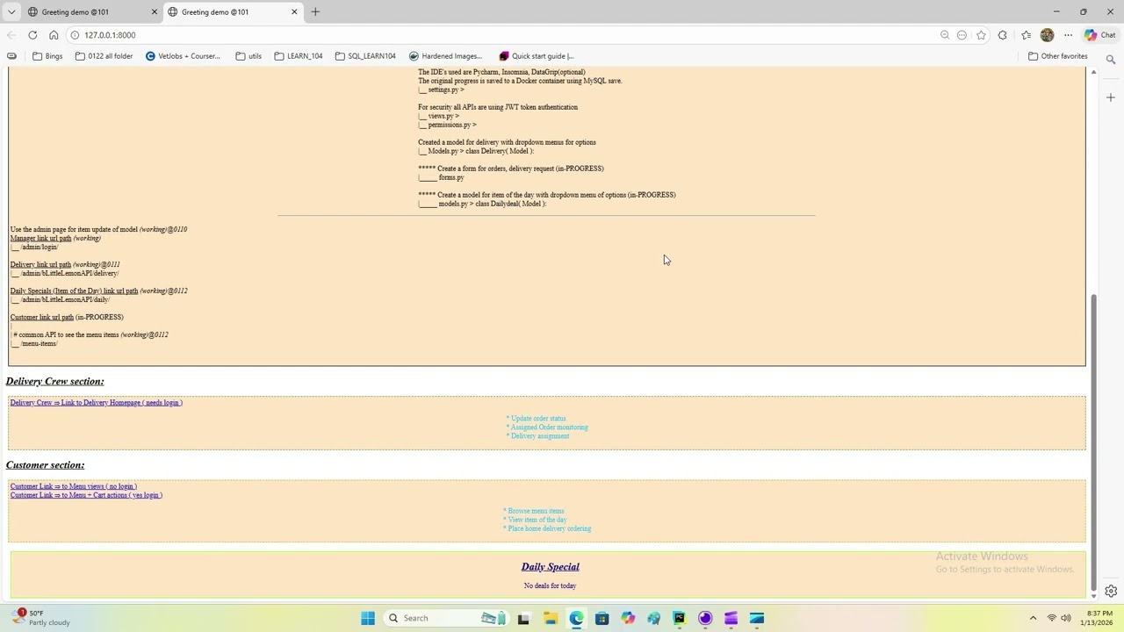Open File Explorer from the taskbar
This screenshot has width=1124, height=632.
[x=550, y=618]
